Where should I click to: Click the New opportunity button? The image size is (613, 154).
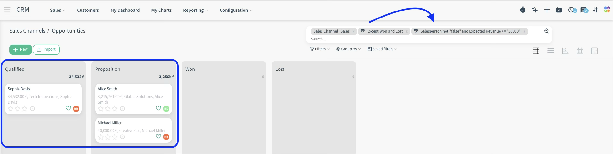[x=20, y=49]
